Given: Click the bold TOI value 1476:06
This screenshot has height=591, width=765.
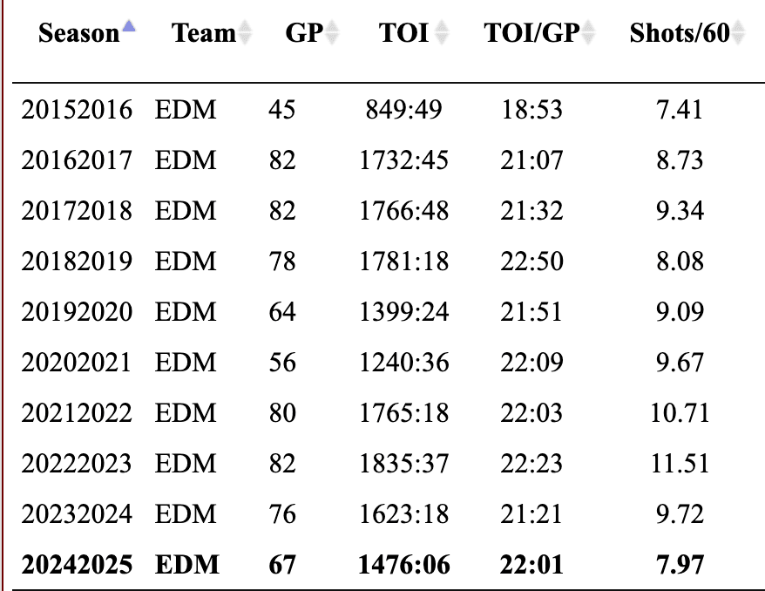Looking at the screenshot, I should coord(404,565).
